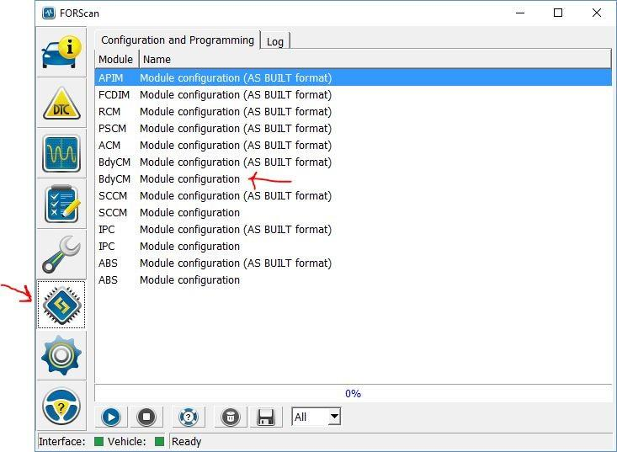Switch to Configuration and Programming tab
This screenshot has width=617, height=452.
[178, 40]
